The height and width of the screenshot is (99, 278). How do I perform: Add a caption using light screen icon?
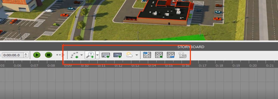pyautogui.click(x=106, y=55)
